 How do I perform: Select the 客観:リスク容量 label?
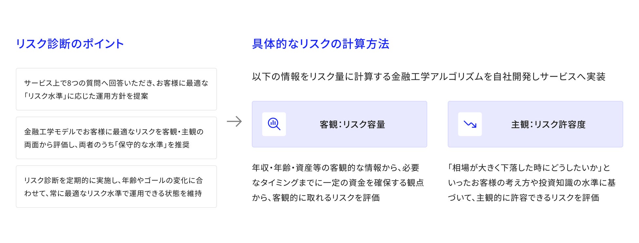(x=352, y=125)
